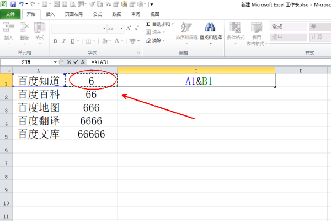Image resolution: width=331 pixels, height=221 pixels.
Task: Click the Excel application icon at top-left
Action: point(3,4)
